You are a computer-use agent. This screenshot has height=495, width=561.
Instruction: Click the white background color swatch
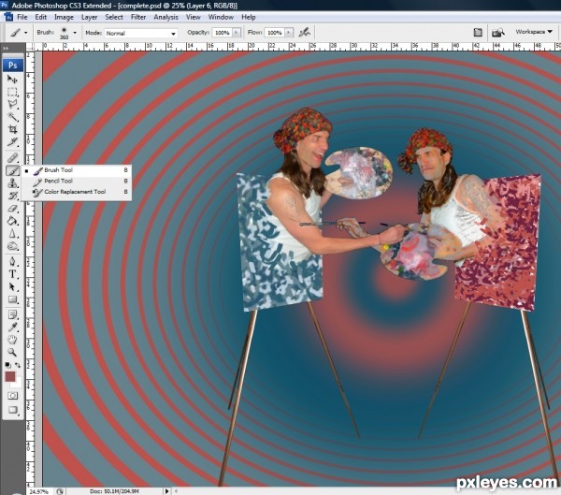(18, 384)
